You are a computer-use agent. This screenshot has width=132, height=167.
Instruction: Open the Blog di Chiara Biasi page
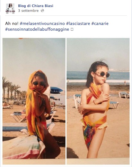(x=36, y=6)
